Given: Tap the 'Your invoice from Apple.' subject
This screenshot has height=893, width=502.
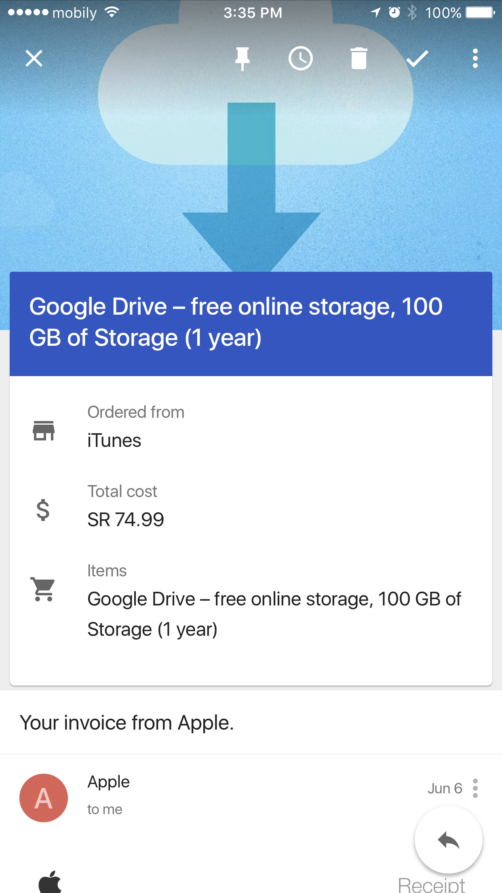Looking at the screenshot, I should [x=127, y=723].
